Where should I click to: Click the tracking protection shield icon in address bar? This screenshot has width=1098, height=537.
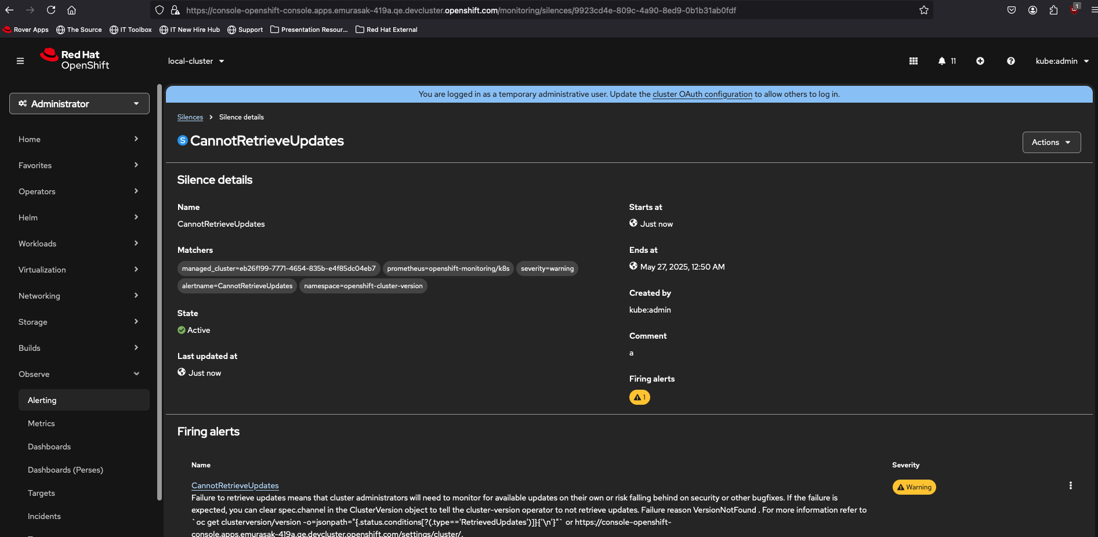160,10
